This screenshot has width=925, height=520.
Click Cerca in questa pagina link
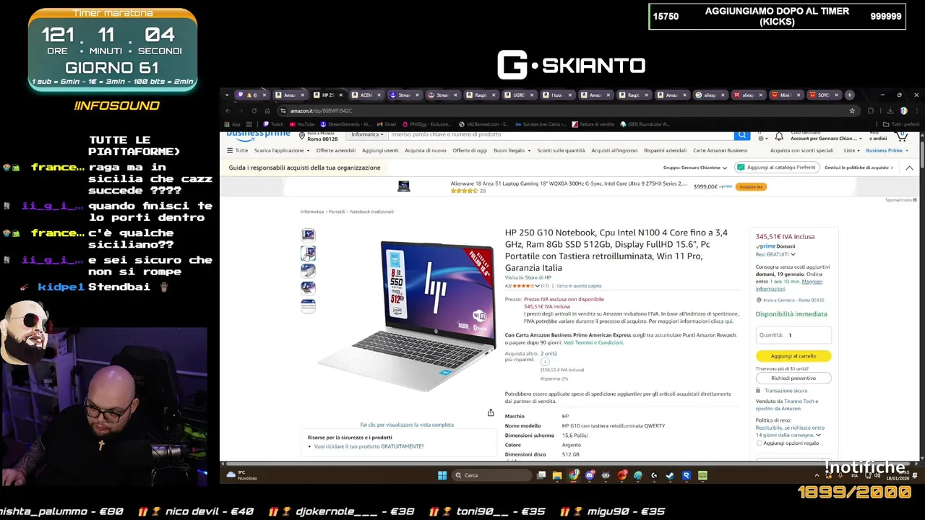click(x=579, y=286)
